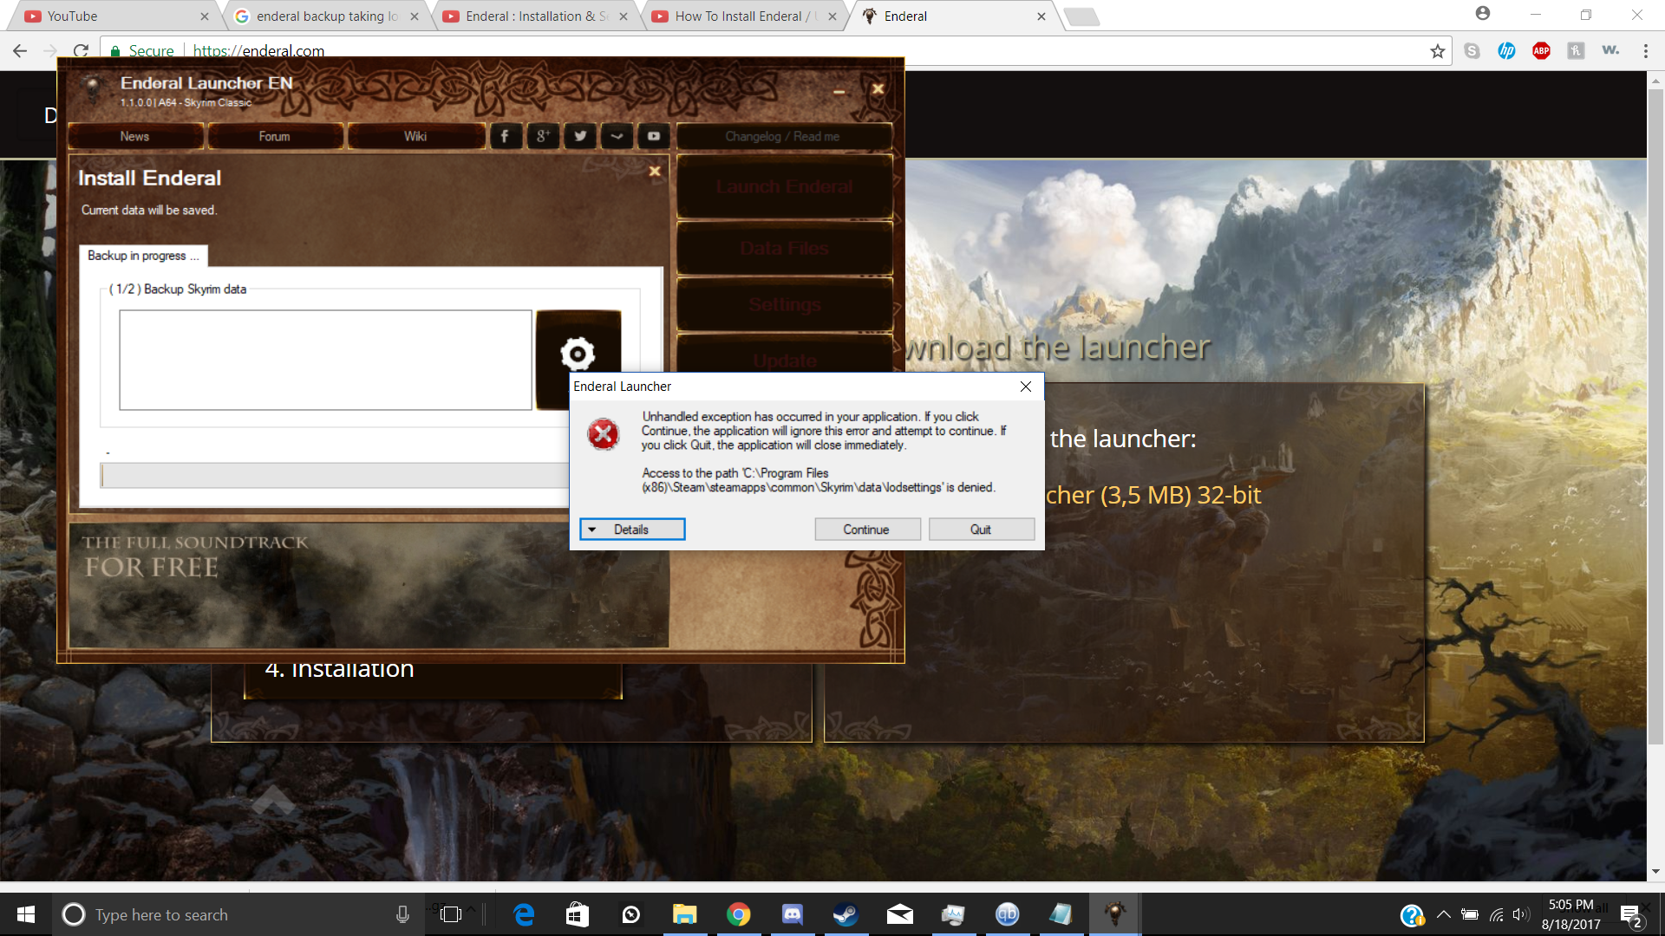Open Enderal's YouTube channel
Image resolution: width=1665 pixels, height=936 pixels.
pos(654,136)
